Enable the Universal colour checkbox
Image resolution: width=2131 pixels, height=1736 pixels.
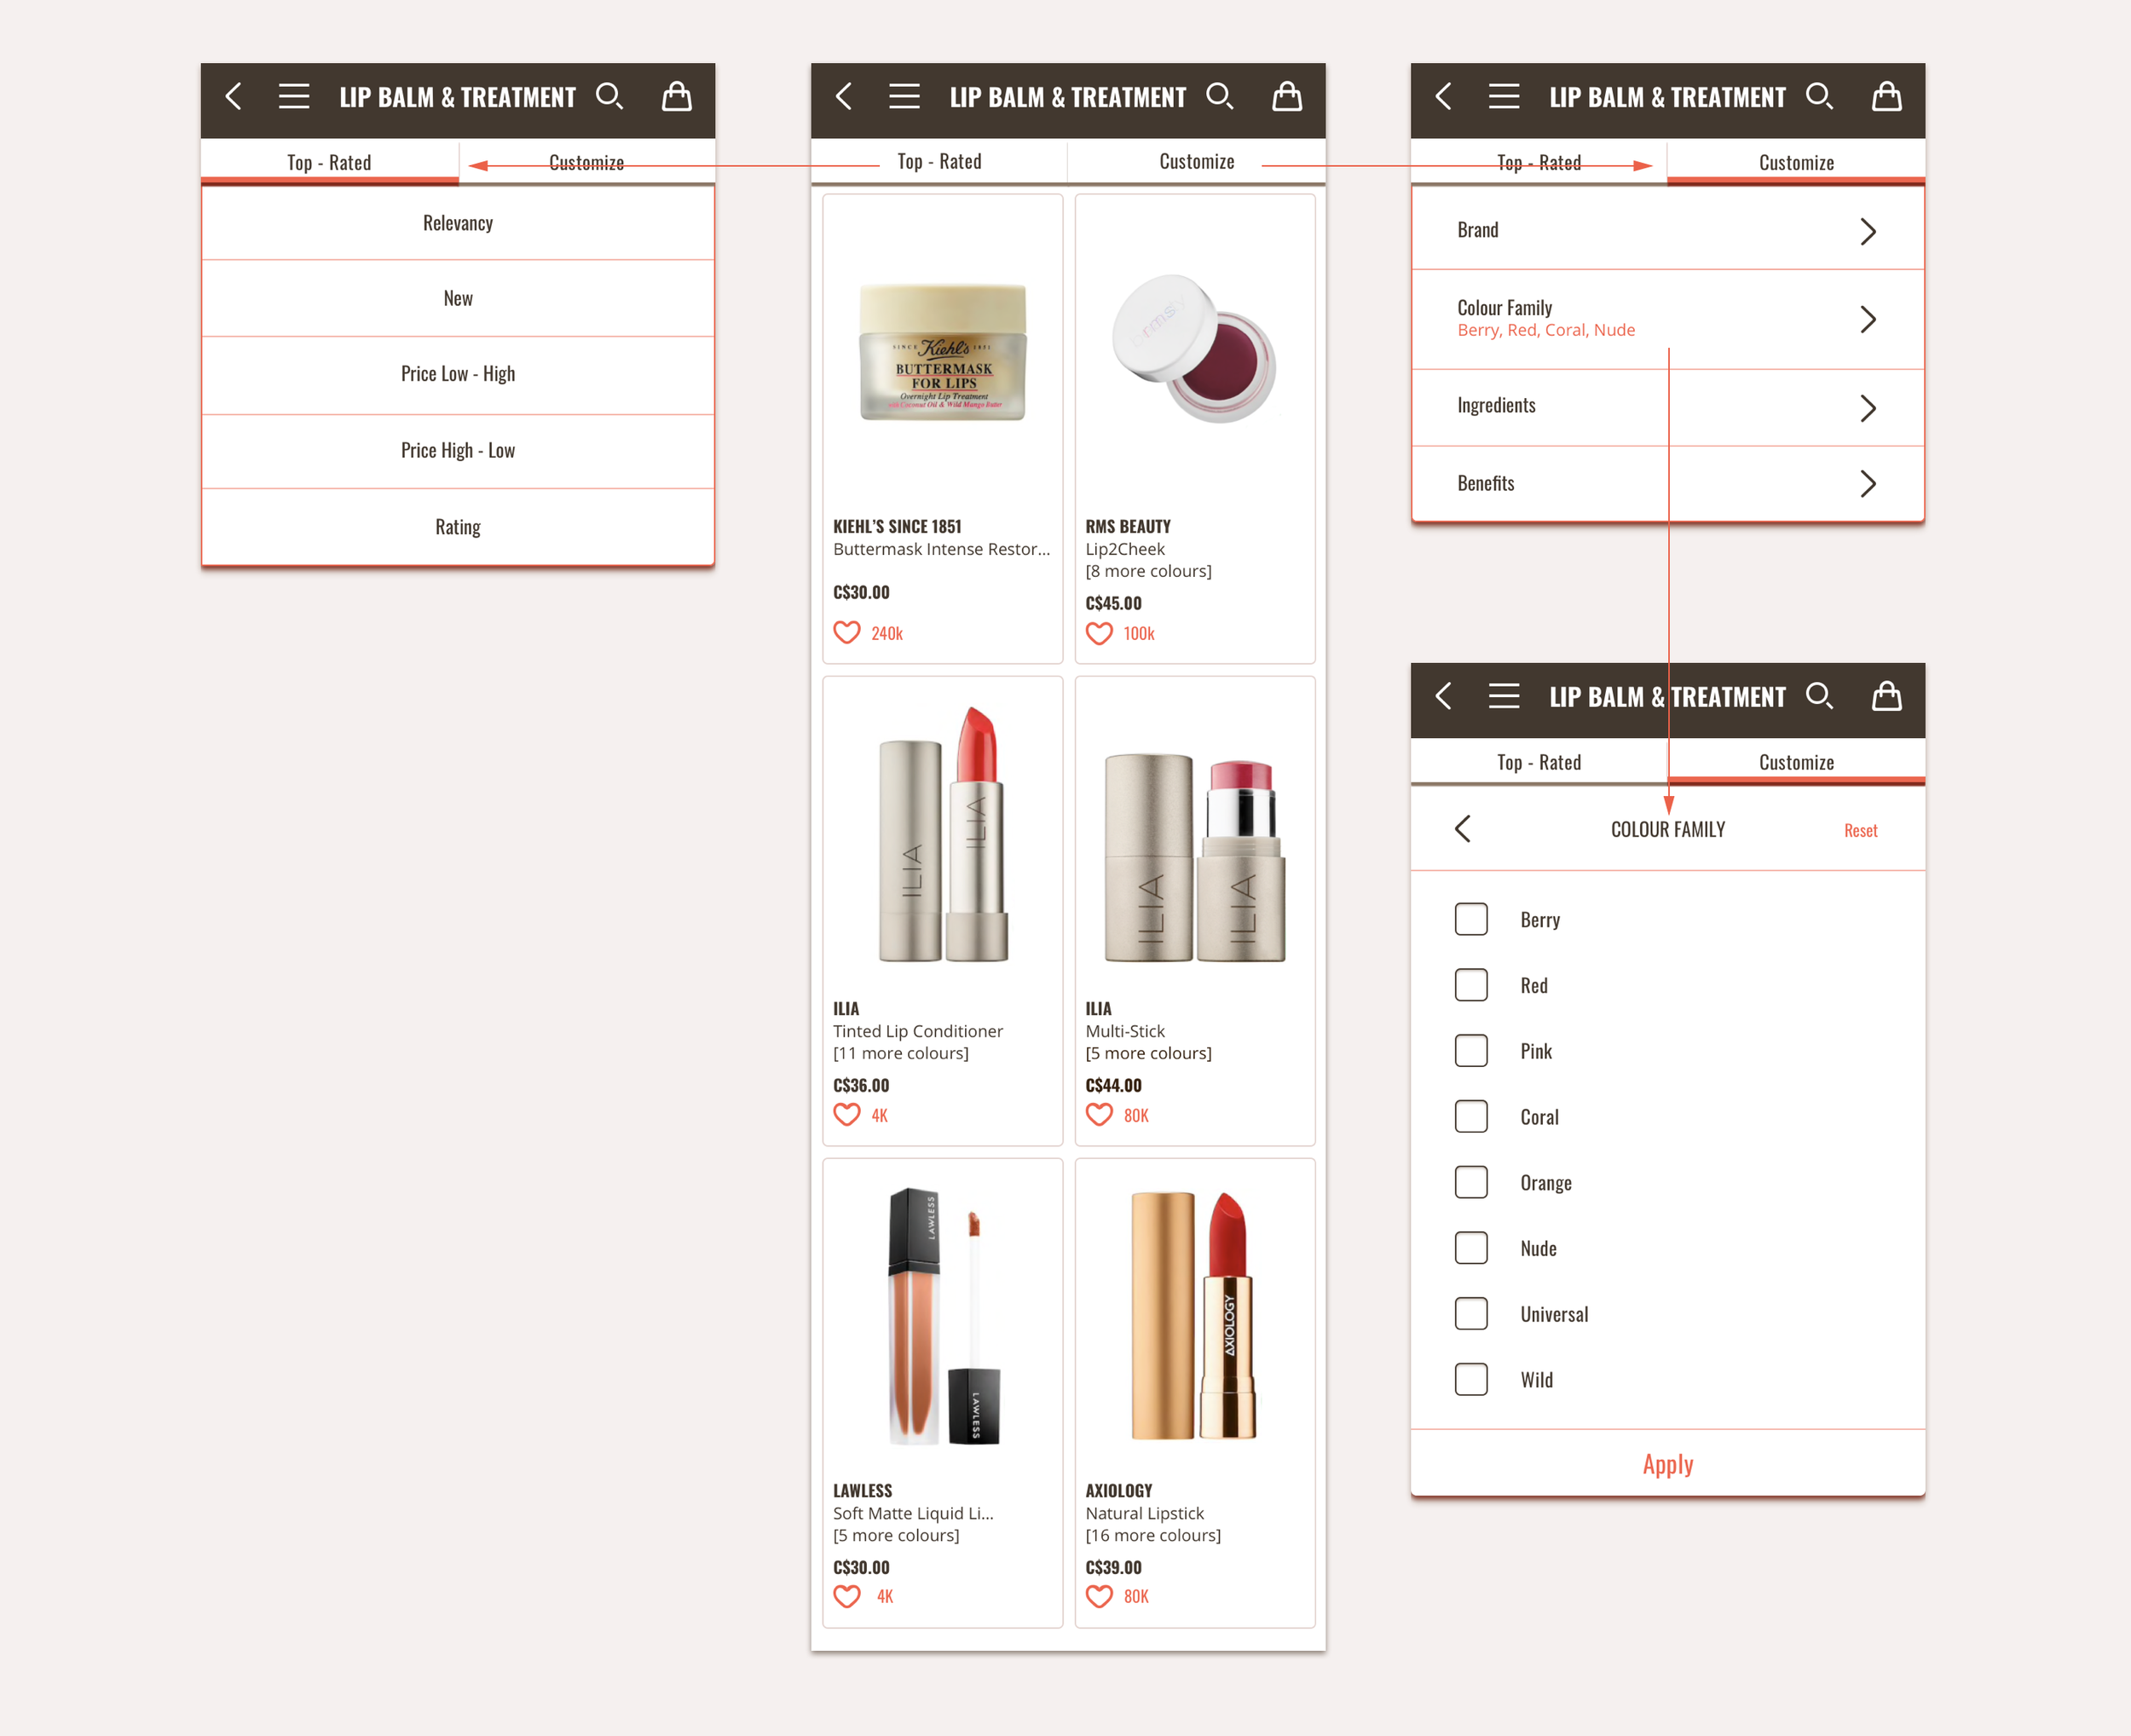(1471, 1313)
